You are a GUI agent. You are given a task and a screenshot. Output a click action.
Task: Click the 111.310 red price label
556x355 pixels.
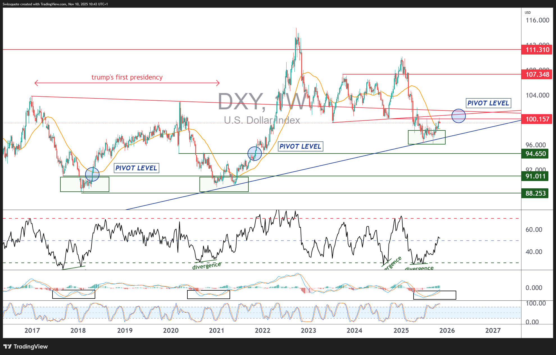tap(537, 50)
